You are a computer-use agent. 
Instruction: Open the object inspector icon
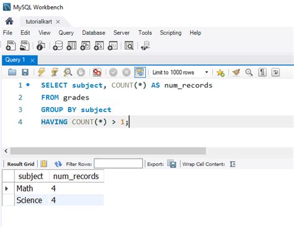(41, 45)
